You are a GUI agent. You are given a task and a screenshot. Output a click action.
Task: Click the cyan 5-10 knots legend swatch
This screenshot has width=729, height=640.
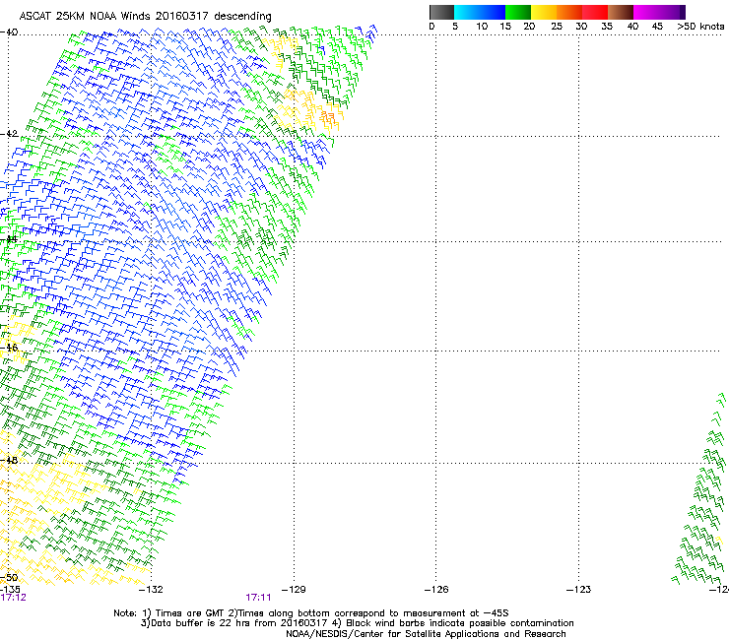466,12
